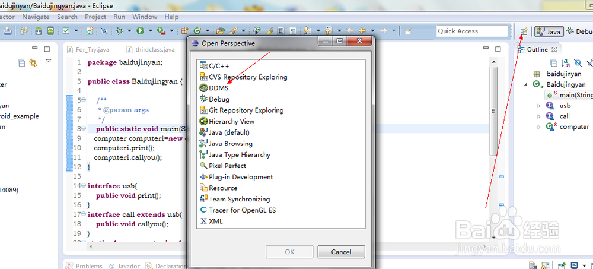The height and width of the screenshot is (269, 593).
Task: Click the Print toolbar icon
Action: [x=8, y=31]
